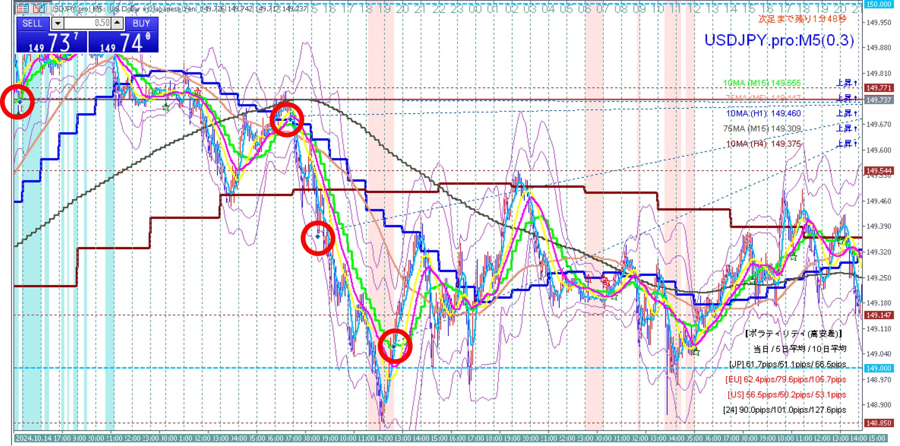Click the 149.460 value on price scale
The height and width of the screenshot is (446, 900).
(x=879, y=201)
